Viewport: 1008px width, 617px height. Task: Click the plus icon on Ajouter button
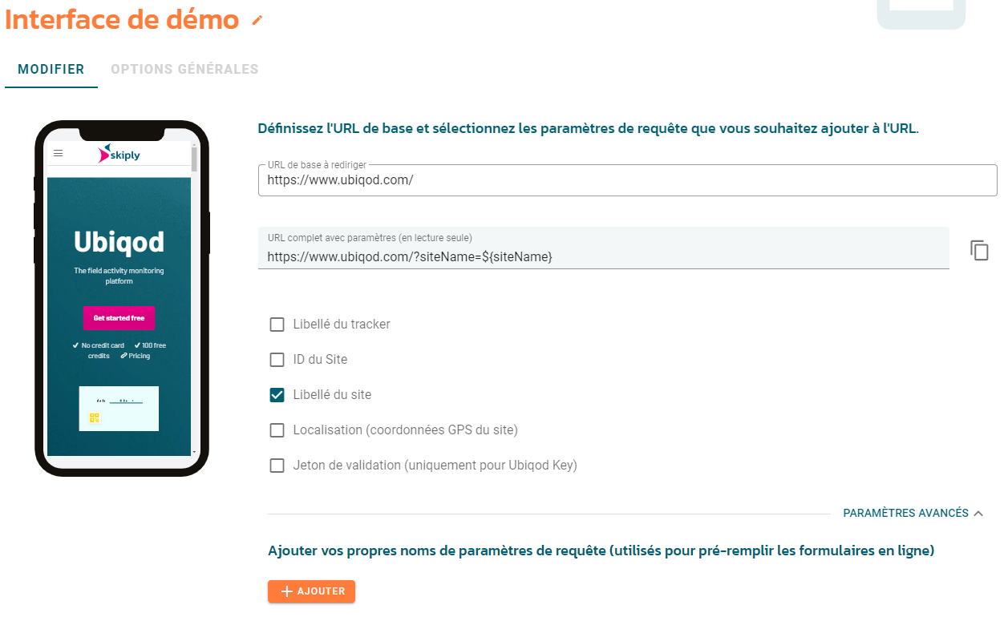286,591
